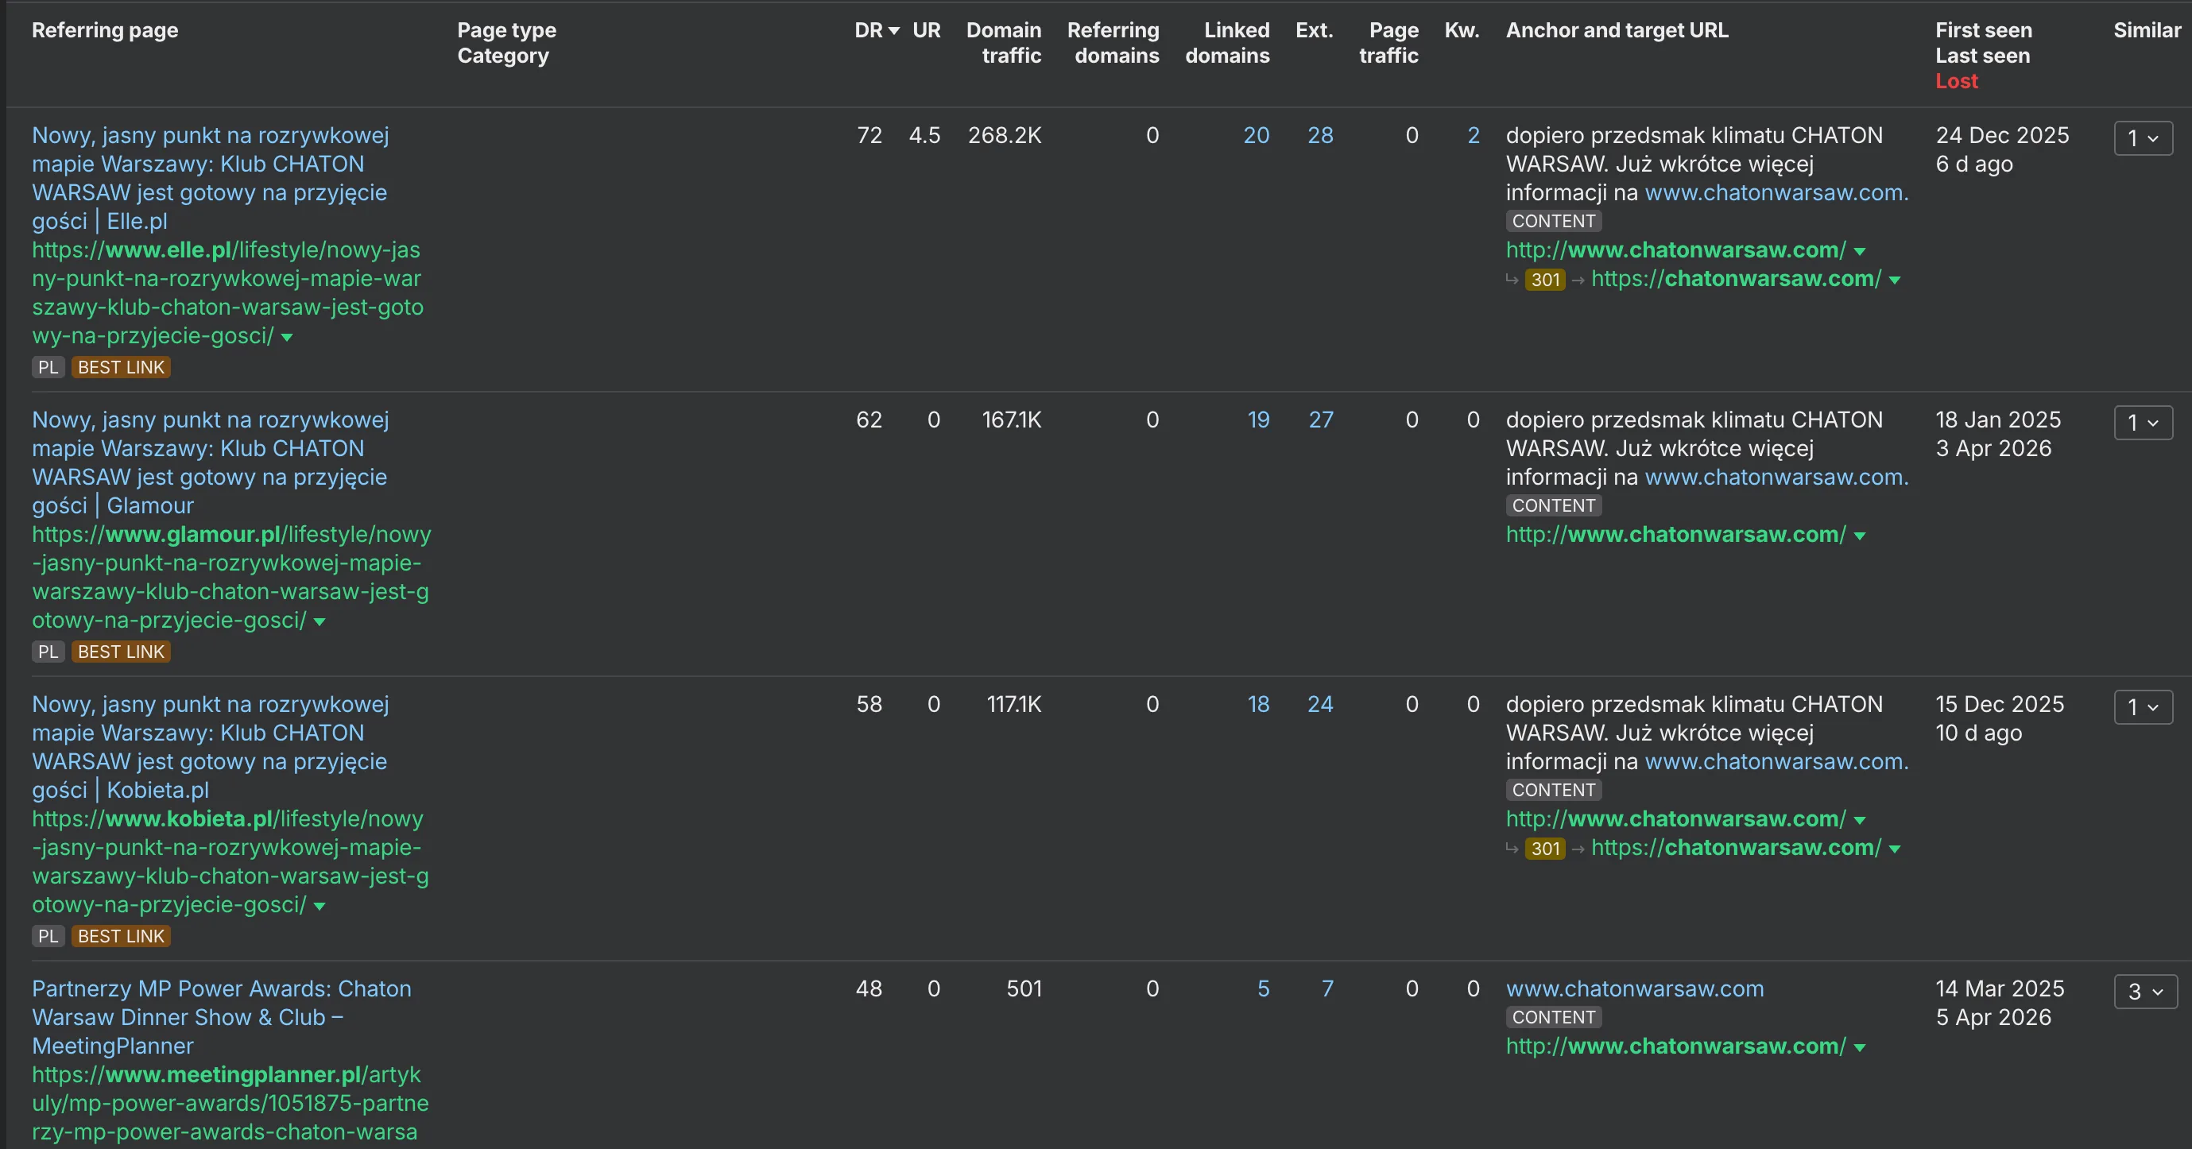Click the Referring domains column header
Screen dimensions: 2192x1149
point(1113,43)
